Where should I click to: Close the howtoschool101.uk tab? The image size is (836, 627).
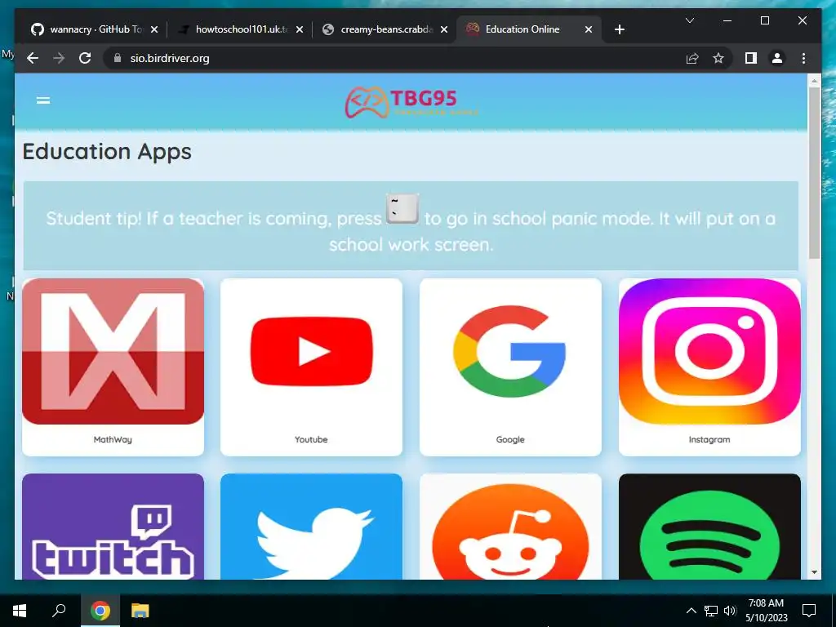(x=300, y=29)
